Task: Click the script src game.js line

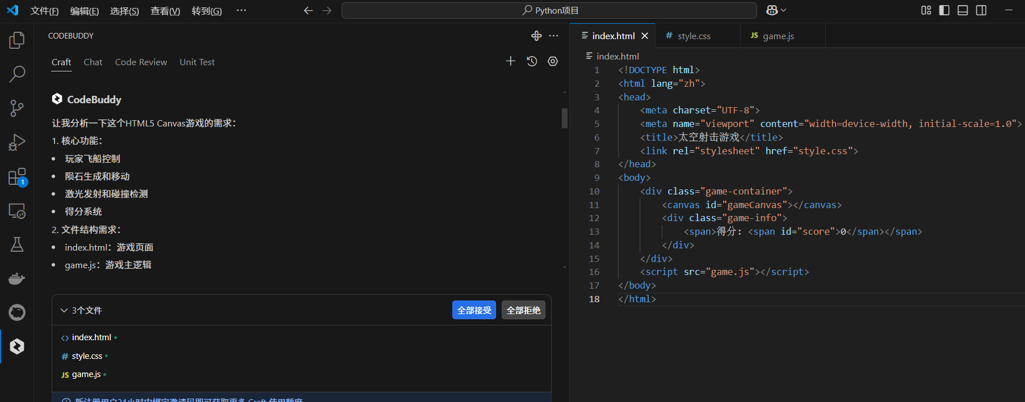Action: 724,272
